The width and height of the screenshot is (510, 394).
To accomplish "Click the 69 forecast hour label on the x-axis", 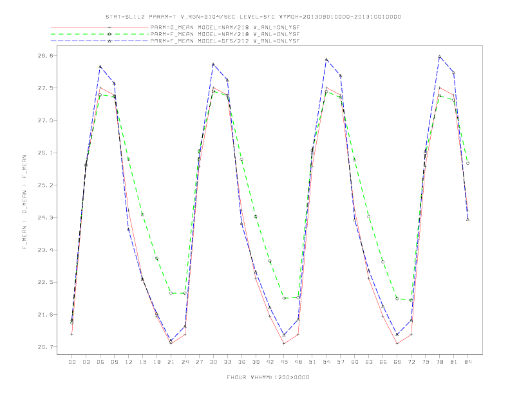I will click(x=397, y=362).
